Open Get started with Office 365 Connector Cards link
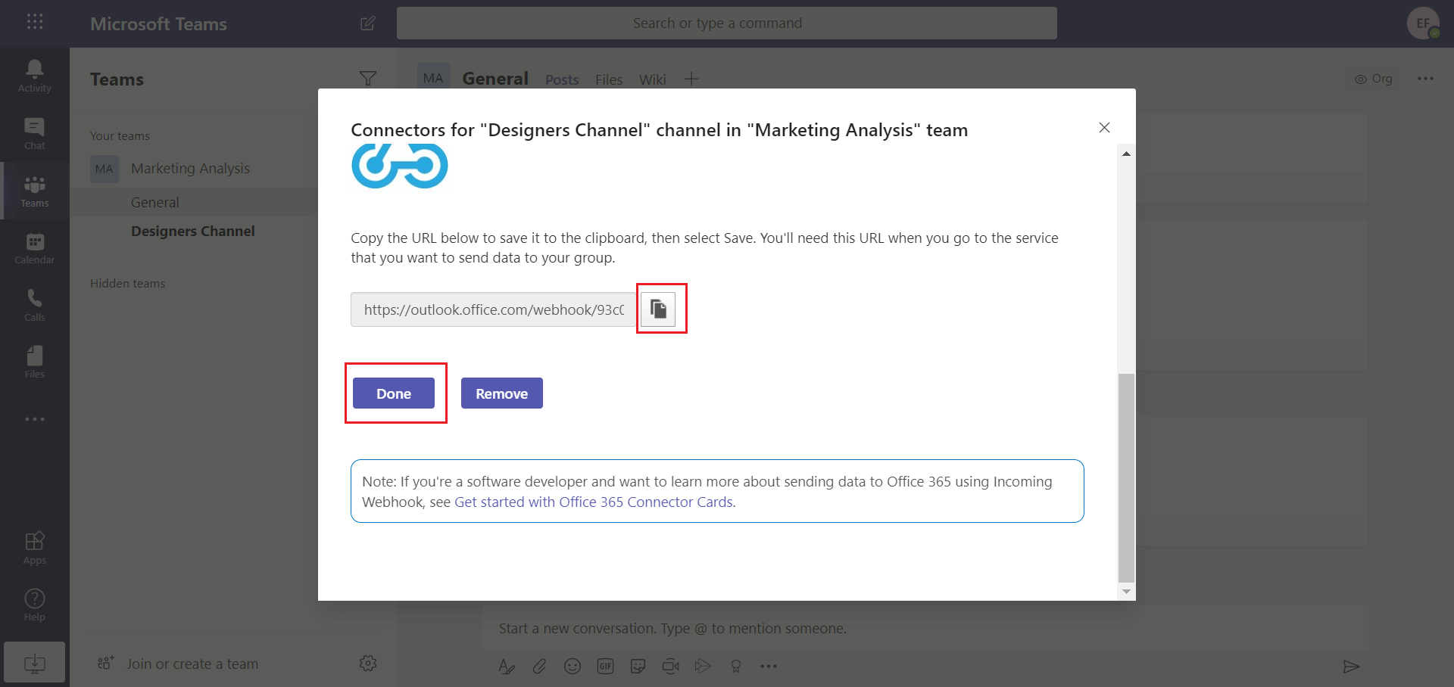This screenshot has height=687, width=1454. tap(594, 502)
